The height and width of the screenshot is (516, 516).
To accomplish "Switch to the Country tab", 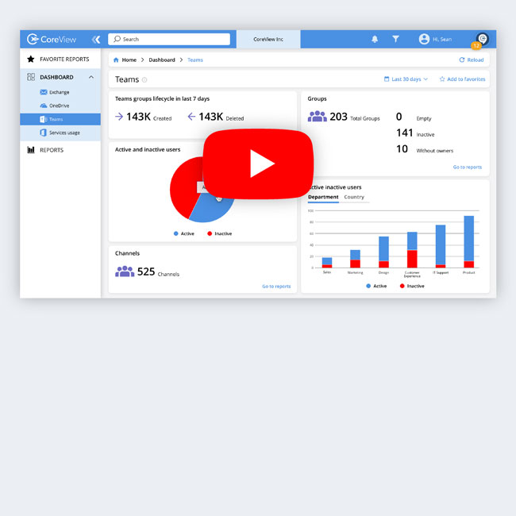I will pos(354,197).
